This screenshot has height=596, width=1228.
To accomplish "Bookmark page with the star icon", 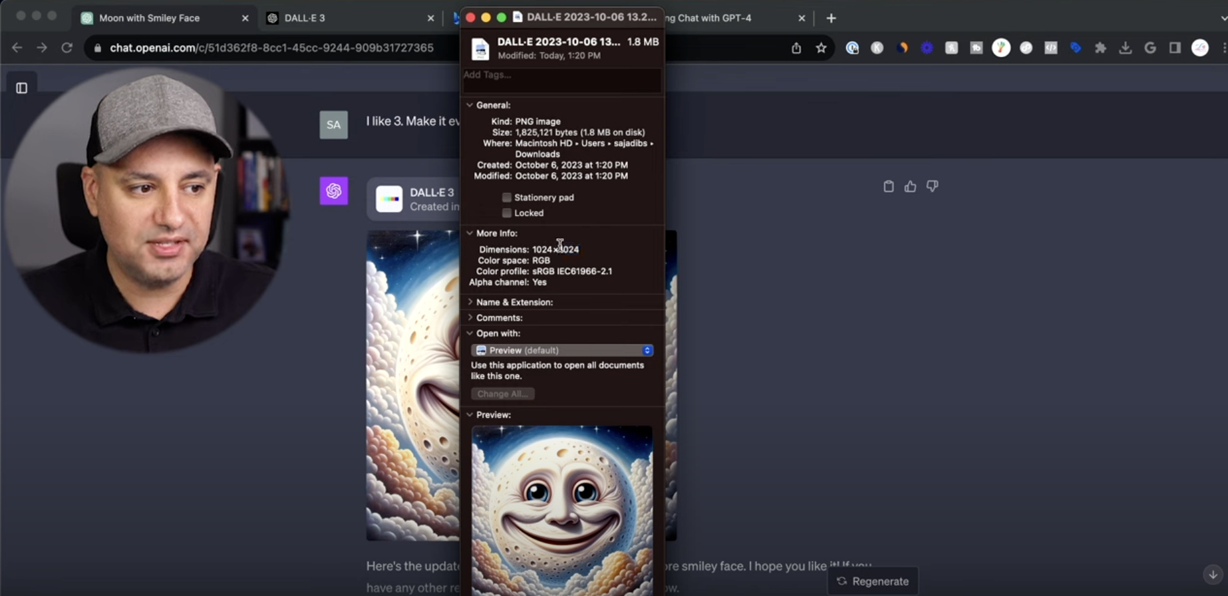I will [821, 48].
